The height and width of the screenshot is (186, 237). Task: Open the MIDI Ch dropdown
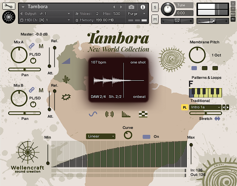click(x=45, y=20)
